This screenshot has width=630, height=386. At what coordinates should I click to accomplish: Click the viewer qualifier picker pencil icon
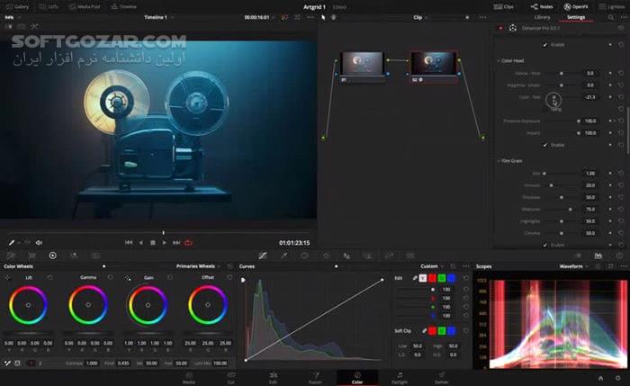(x=11, y=242)
